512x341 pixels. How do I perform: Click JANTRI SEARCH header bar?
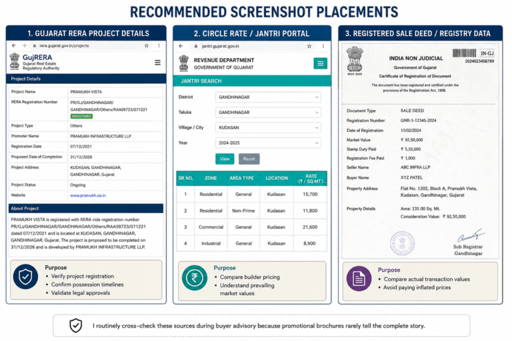click(x=252, y=81)
